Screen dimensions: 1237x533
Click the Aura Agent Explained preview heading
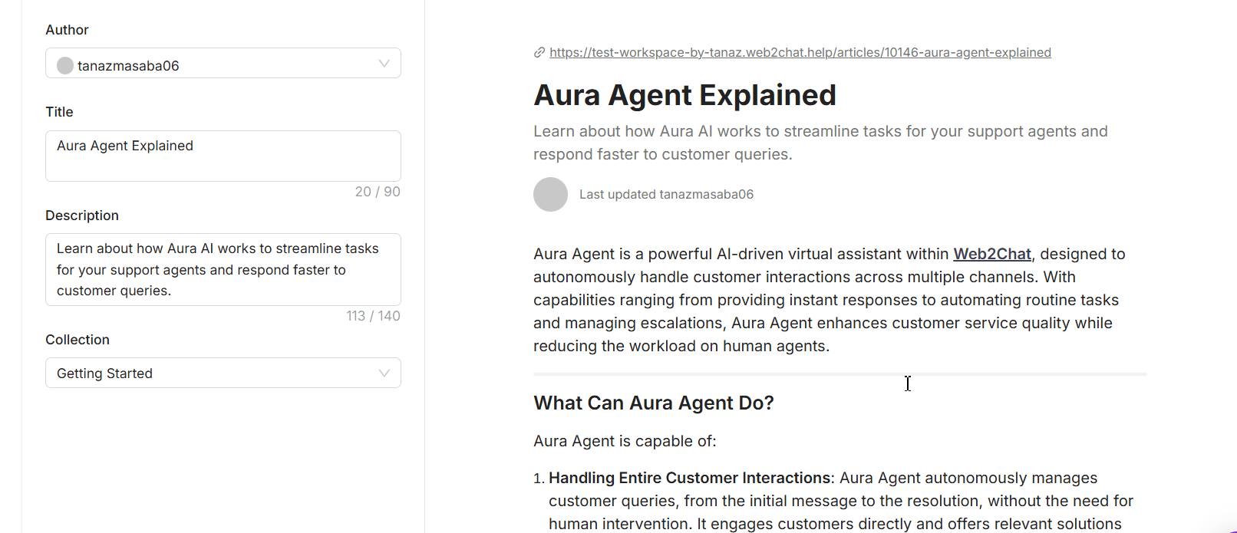pyautogui.click(x=684, y=95)
